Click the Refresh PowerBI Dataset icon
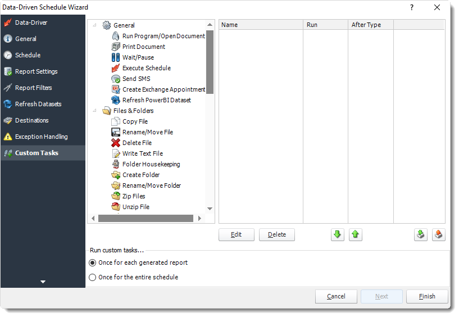This screenshot has height=317, width=459. 116,100
